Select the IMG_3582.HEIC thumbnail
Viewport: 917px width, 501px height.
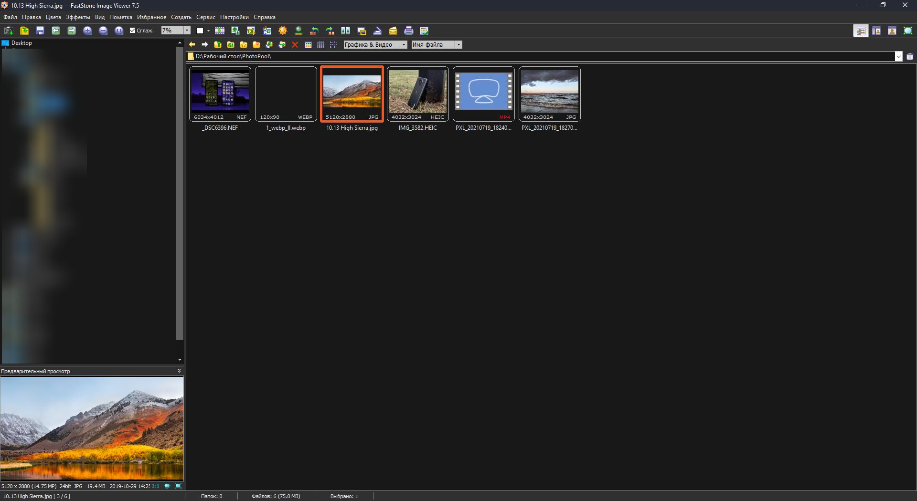(x=418, y=94)
